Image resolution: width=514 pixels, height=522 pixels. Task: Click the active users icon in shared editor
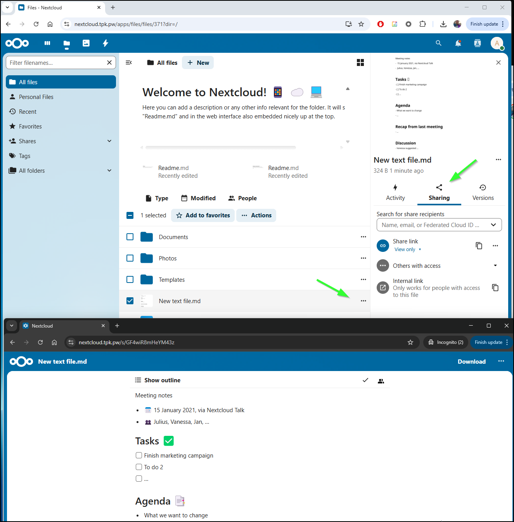tap(381, 381)
